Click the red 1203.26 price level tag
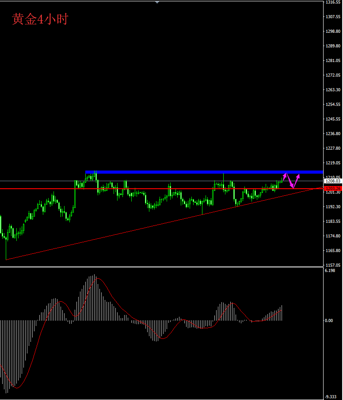The width and height of the screenshot is (343, 400). coord(333,189)
